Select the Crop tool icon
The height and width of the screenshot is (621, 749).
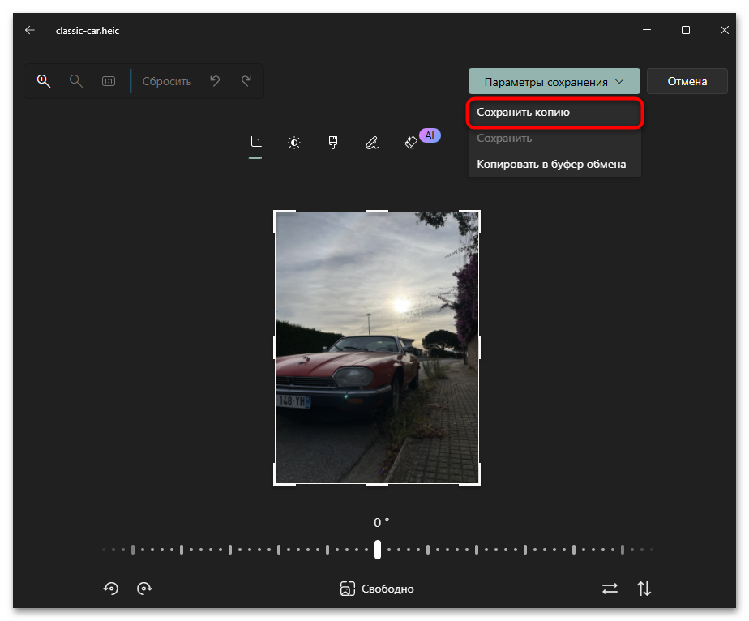point(255,143)
